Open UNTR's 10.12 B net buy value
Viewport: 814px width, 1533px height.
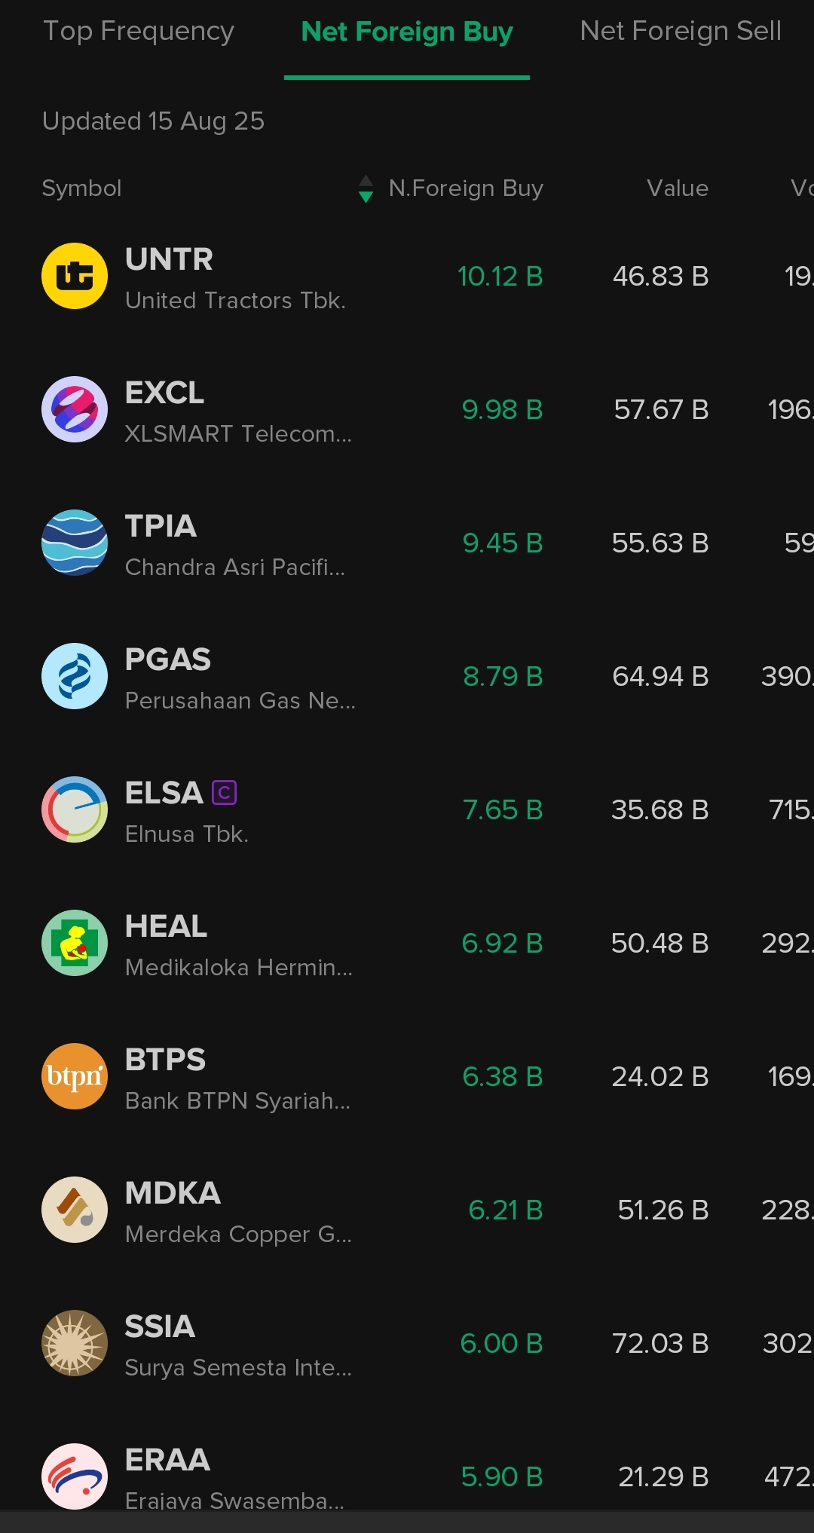point(500,277)
